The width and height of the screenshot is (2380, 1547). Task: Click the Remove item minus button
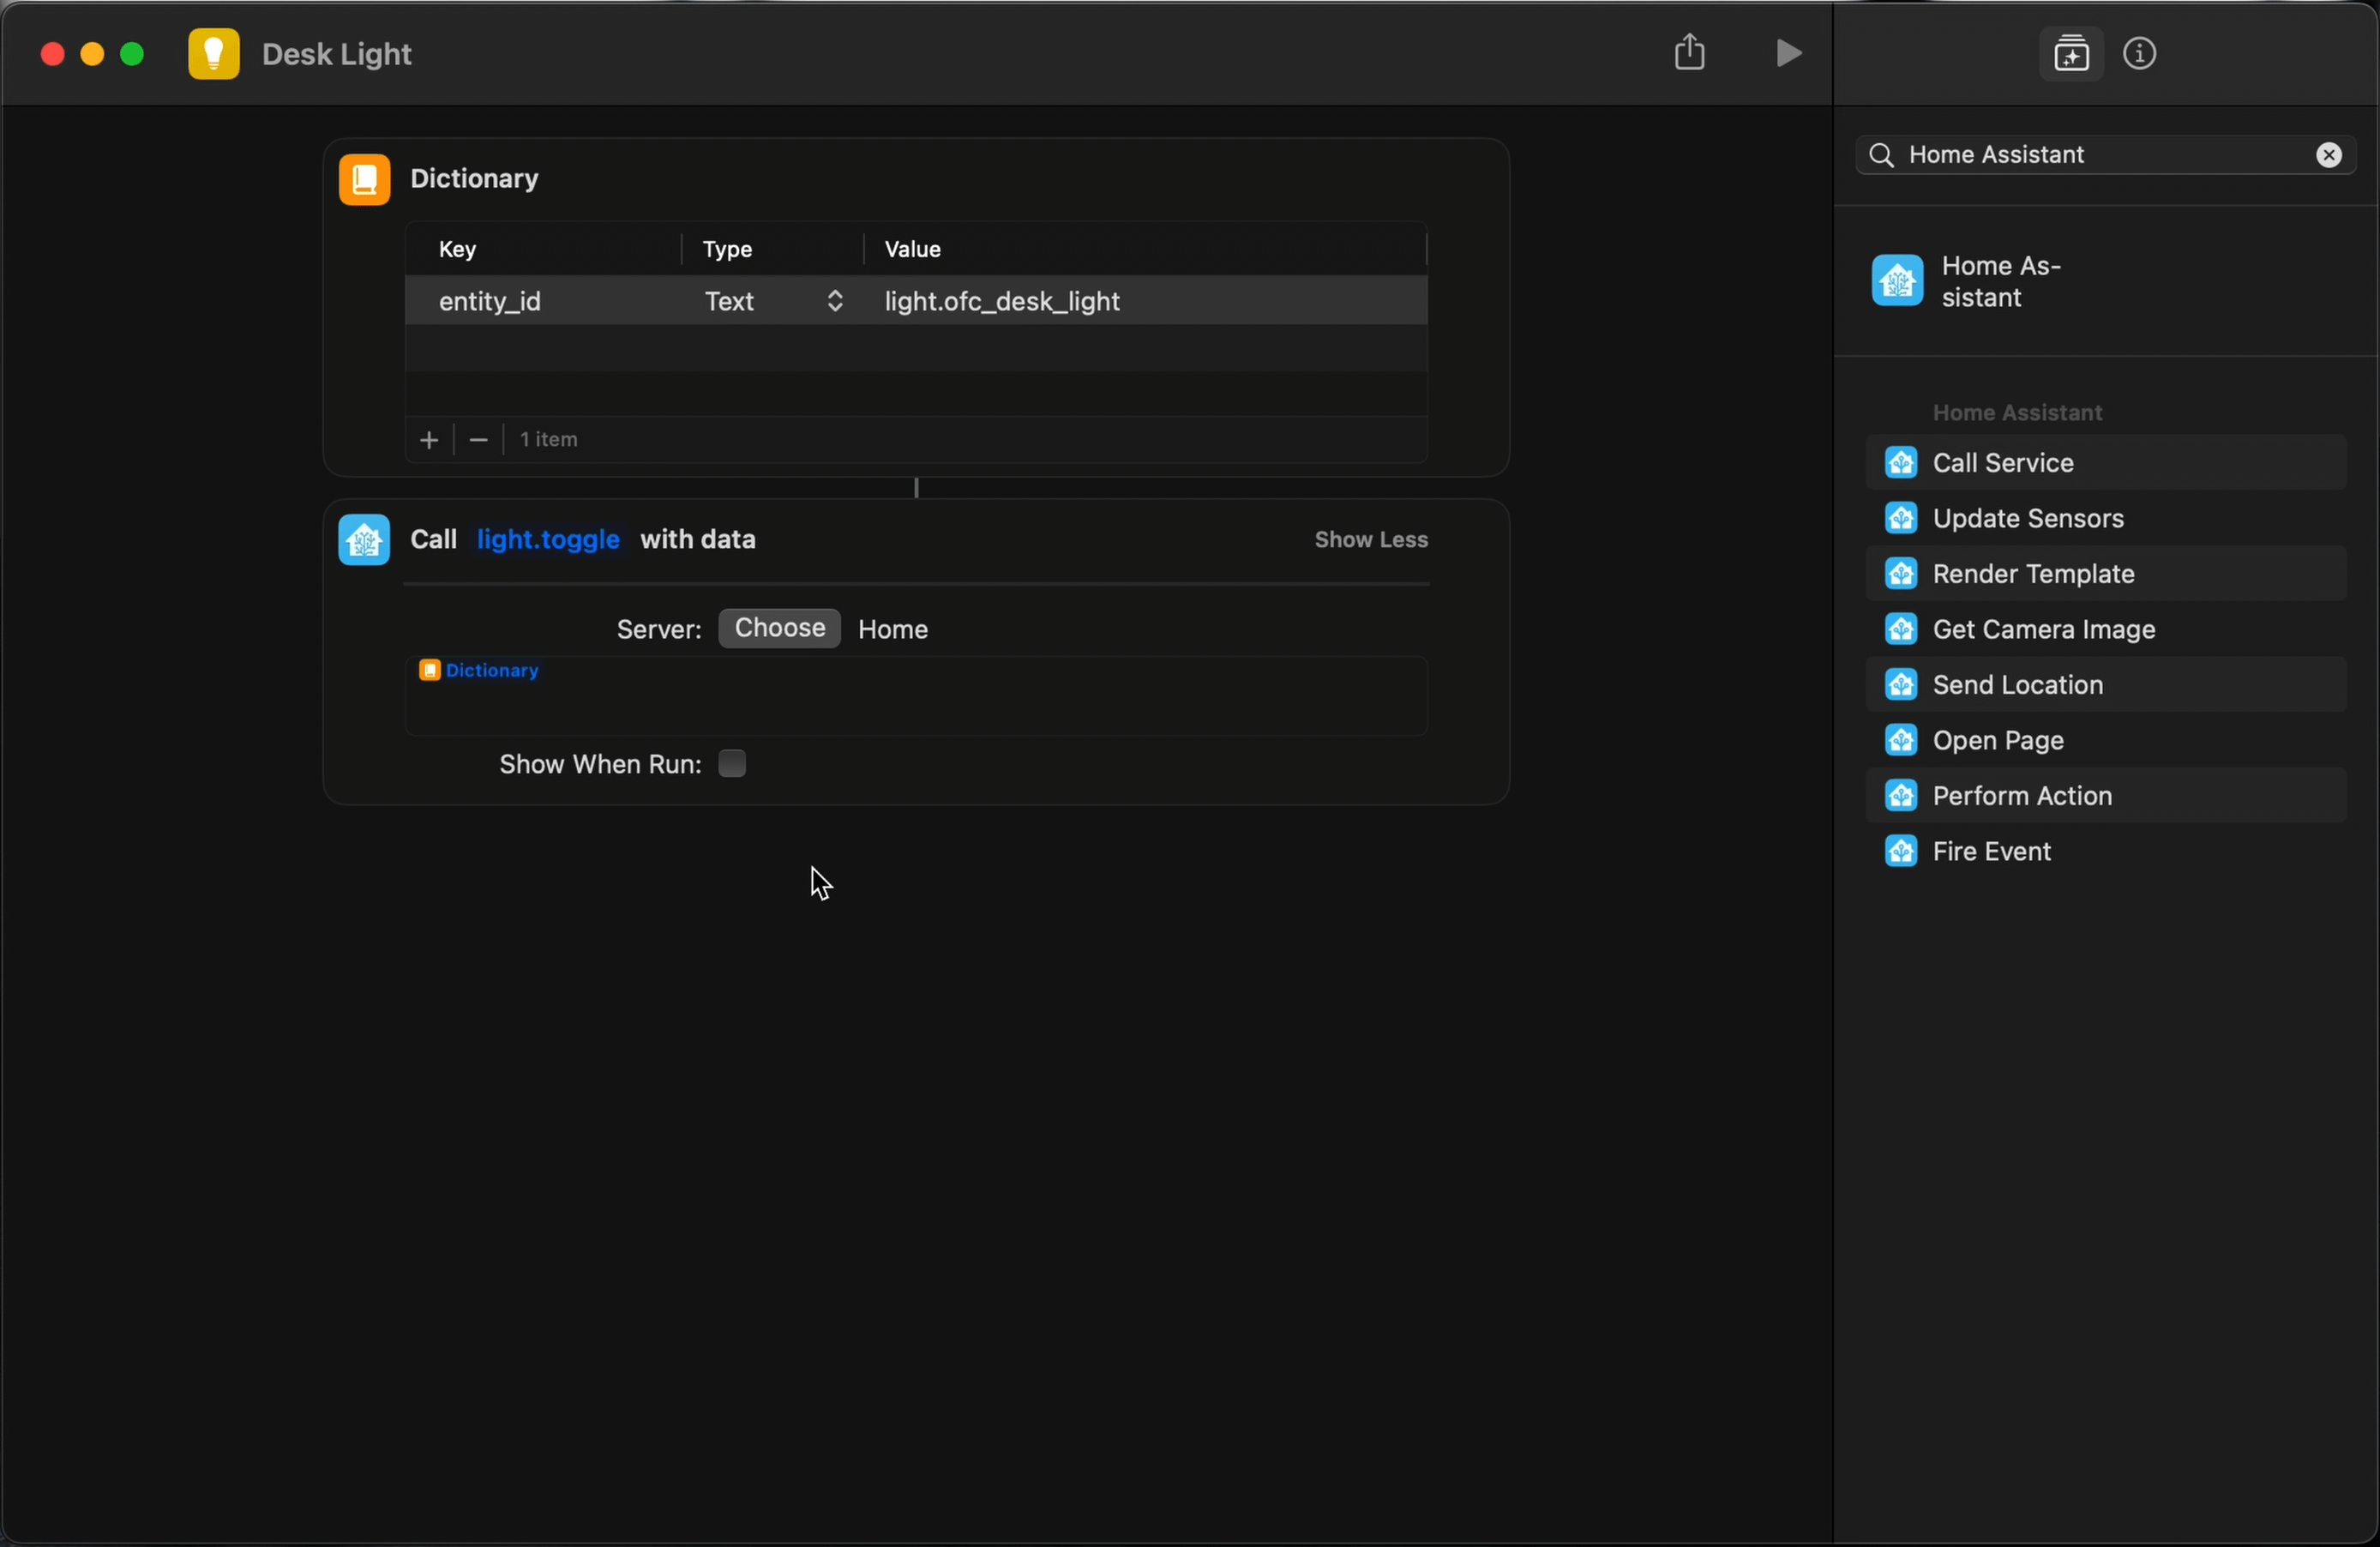(x=480, y=439)
